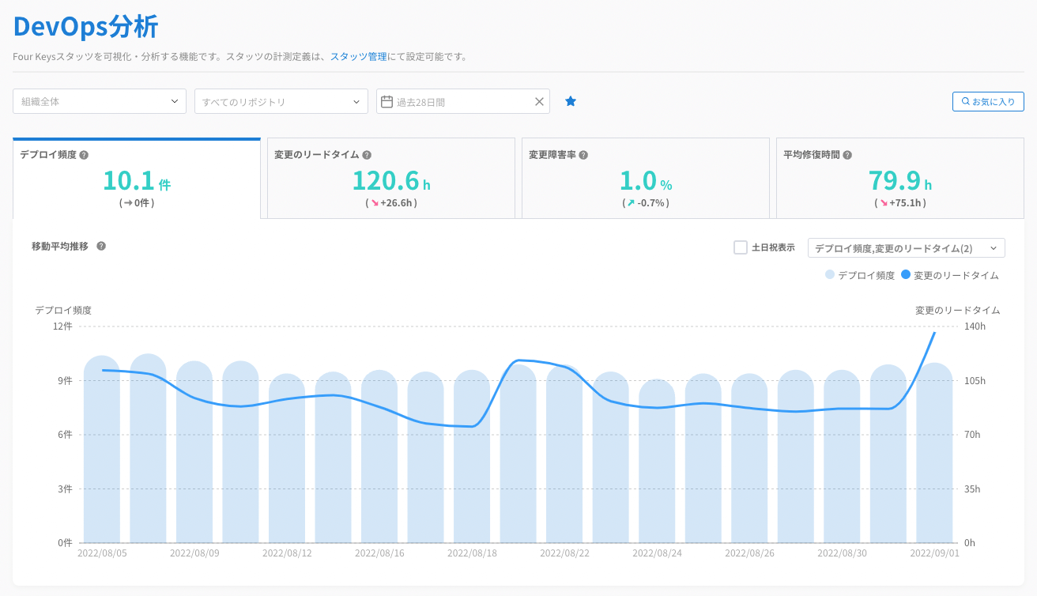Toggle the 土日祝表示 checkbox
The image size is (1037, 596).
[741, 247]
